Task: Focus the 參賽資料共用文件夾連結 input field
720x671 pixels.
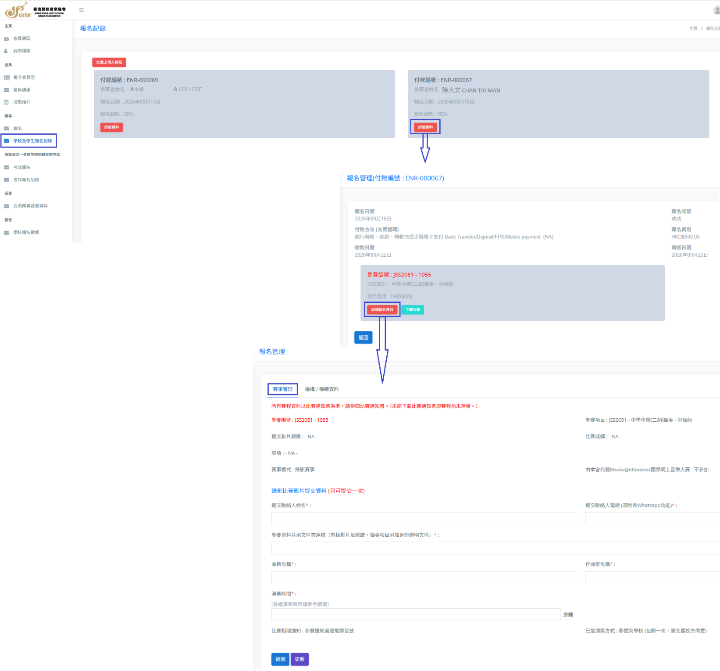Action: pyautogui.click(x=495, y=548)
